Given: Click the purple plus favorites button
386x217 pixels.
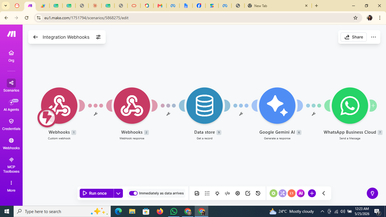Looking at the screenshot, I should (312, 193).
